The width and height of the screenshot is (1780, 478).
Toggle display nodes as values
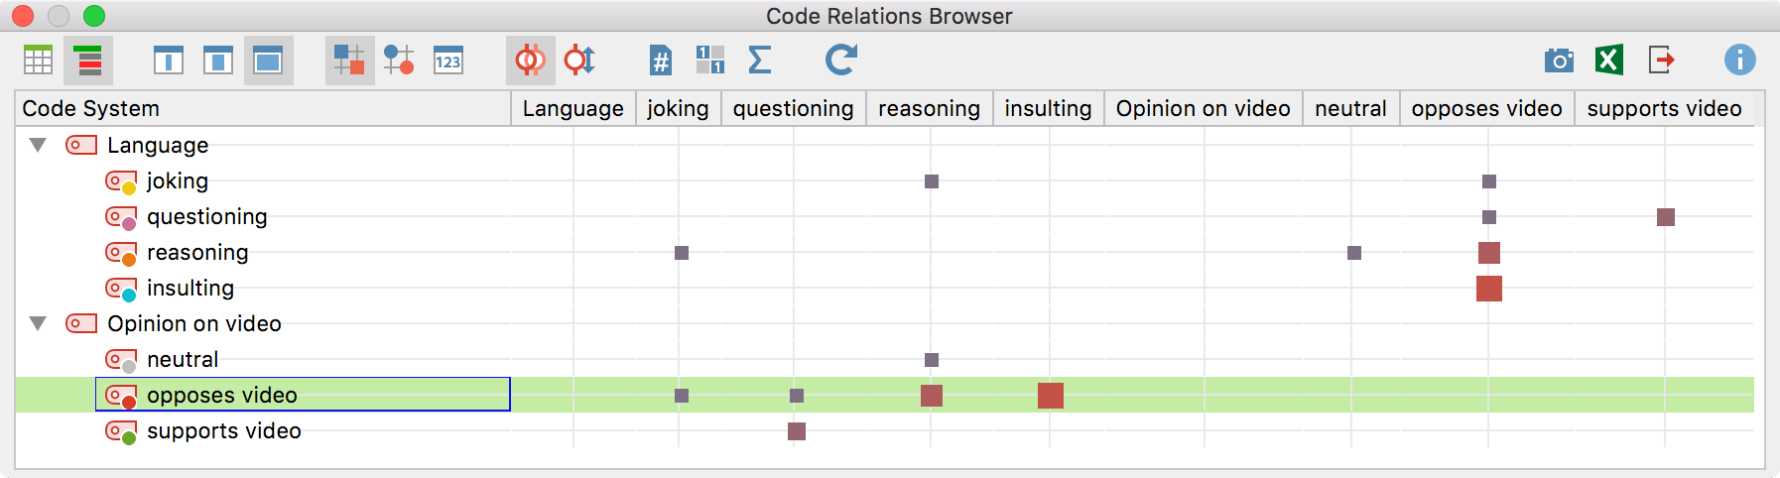click(448, 60)
